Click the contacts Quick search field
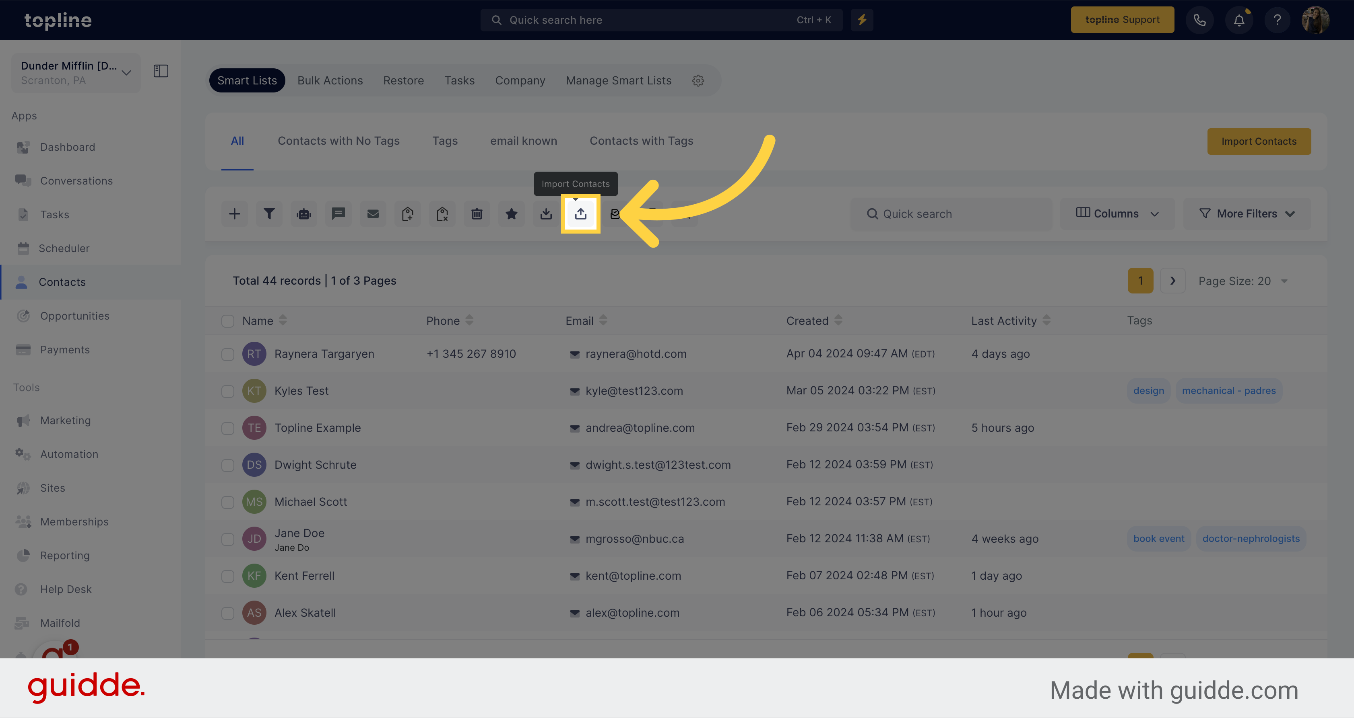The width and height of the screenshot is (1354, 718). (952, 213)
